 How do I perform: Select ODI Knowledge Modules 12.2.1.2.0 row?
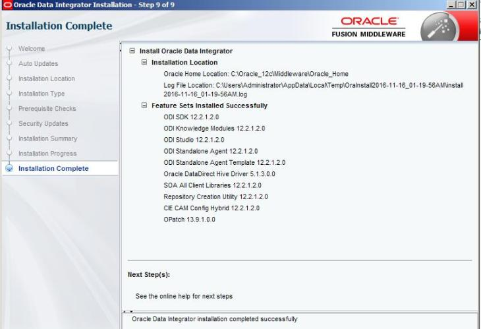214,129
